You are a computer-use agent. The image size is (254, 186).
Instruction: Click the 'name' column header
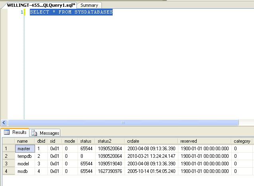pyautogui.click(x=22, y=141)
